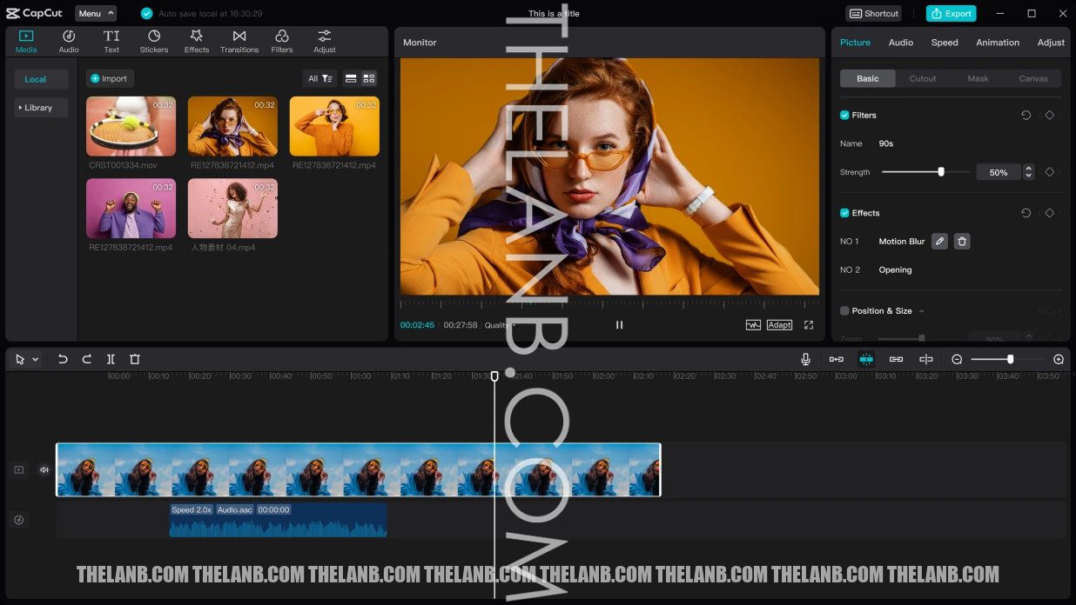Open the Menu dropdown
Screen dimensions: 1076x605
[x=95, y=14]
